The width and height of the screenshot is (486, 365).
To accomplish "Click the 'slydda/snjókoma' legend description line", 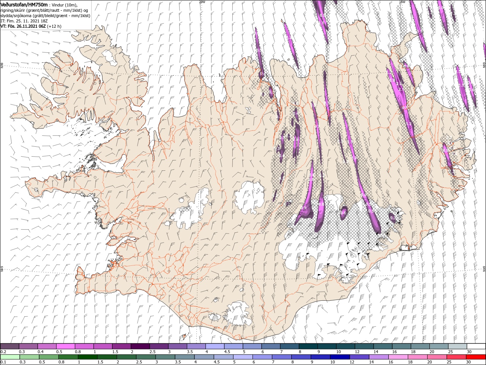I will (x=46, y=16).
